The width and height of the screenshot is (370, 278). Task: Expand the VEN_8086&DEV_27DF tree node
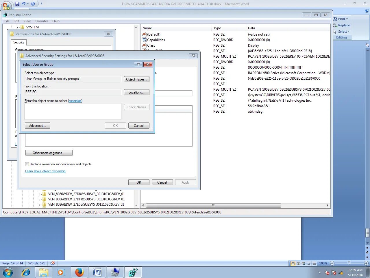coord(40,199)
